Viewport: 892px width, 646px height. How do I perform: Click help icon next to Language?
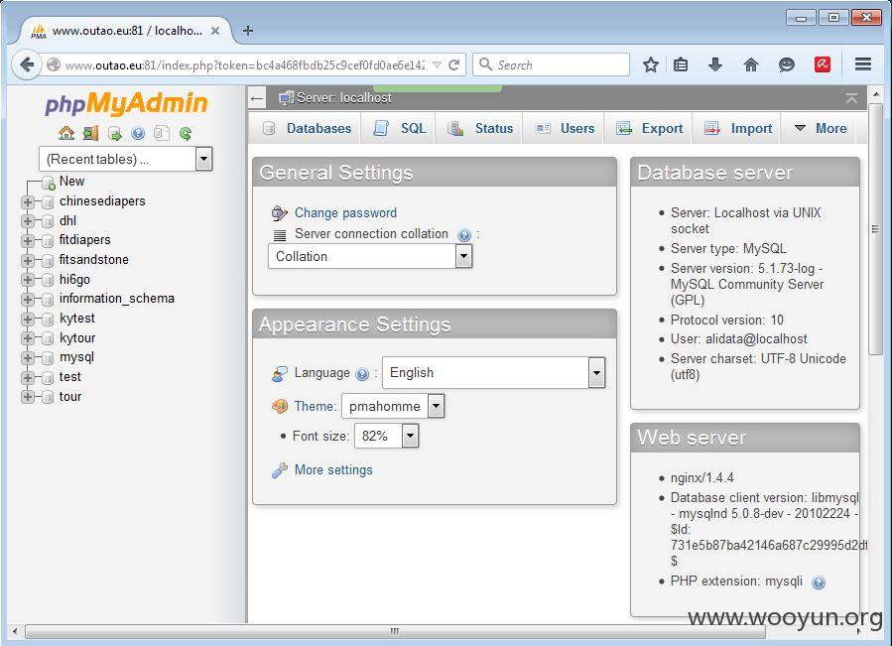pos(362,374)
